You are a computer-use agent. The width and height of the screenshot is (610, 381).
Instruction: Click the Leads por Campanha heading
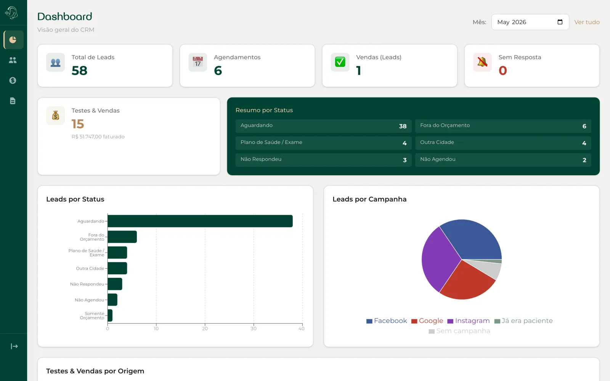tap(369, 199)
